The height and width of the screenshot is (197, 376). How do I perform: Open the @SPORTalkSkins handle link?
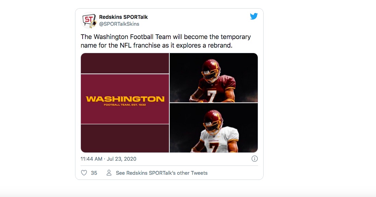pos(119,24)
